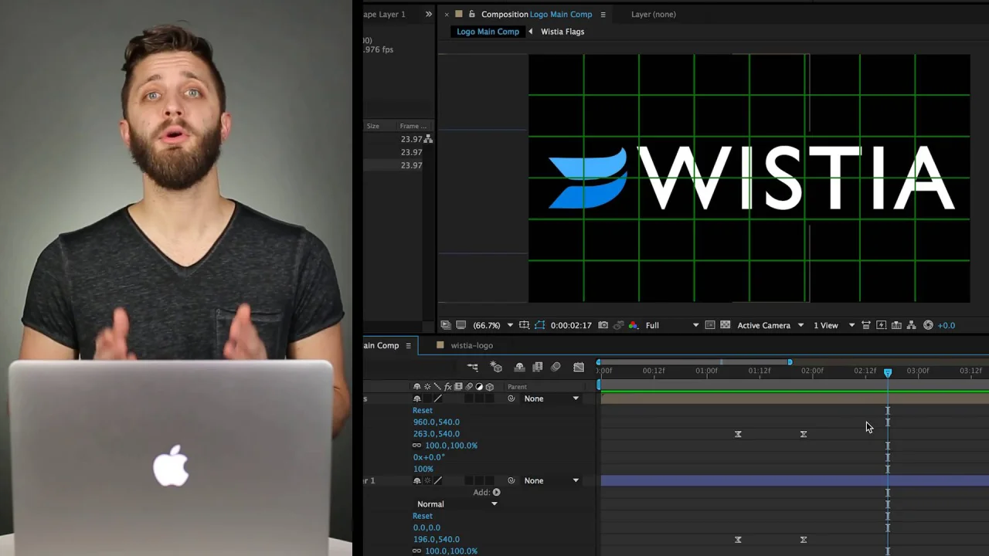Close the Composition viewer tab with the x
Image resolution: width=989 pixels, height=556 pixels.
tap(446, 15)
